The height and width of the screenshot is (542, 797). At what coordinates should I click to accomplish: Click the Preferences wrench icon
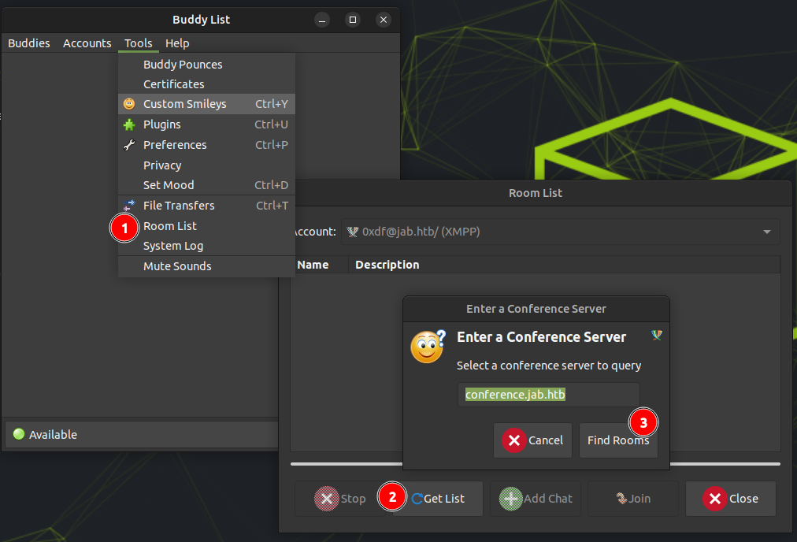(x=128, y=145)
